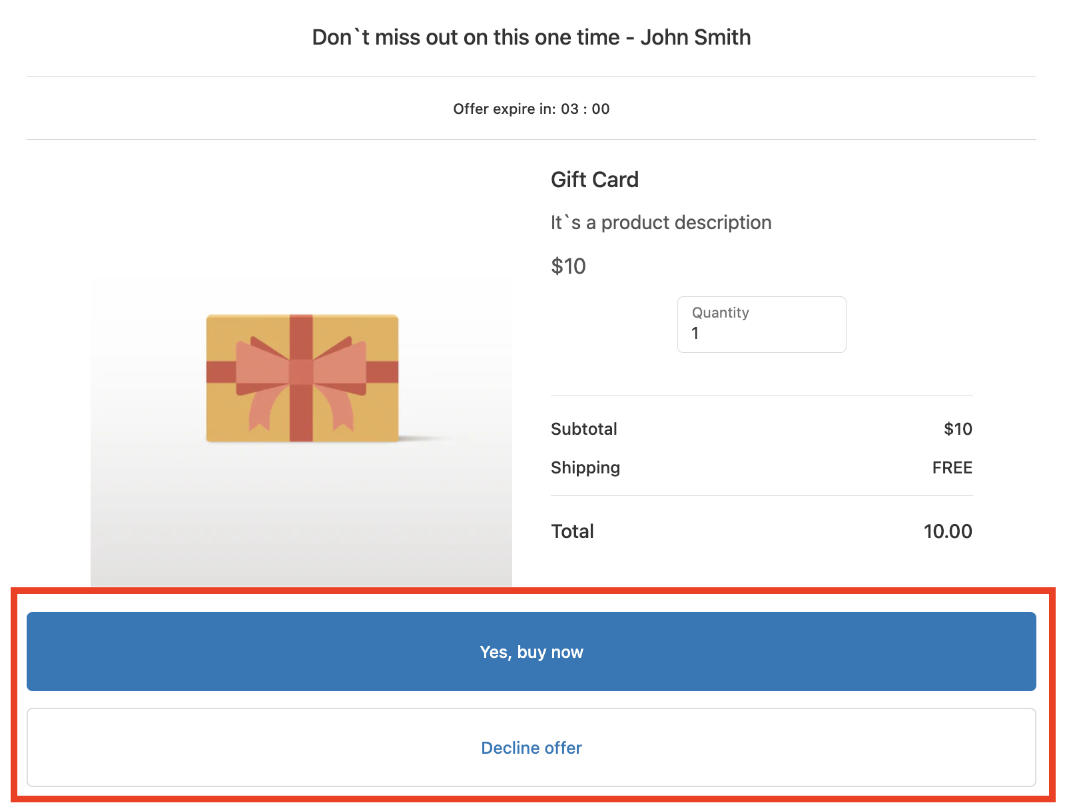The width and height of the screenshot is (1071, 811).
Task: Click the 10.00 total amount
Action: click(947, 531)
